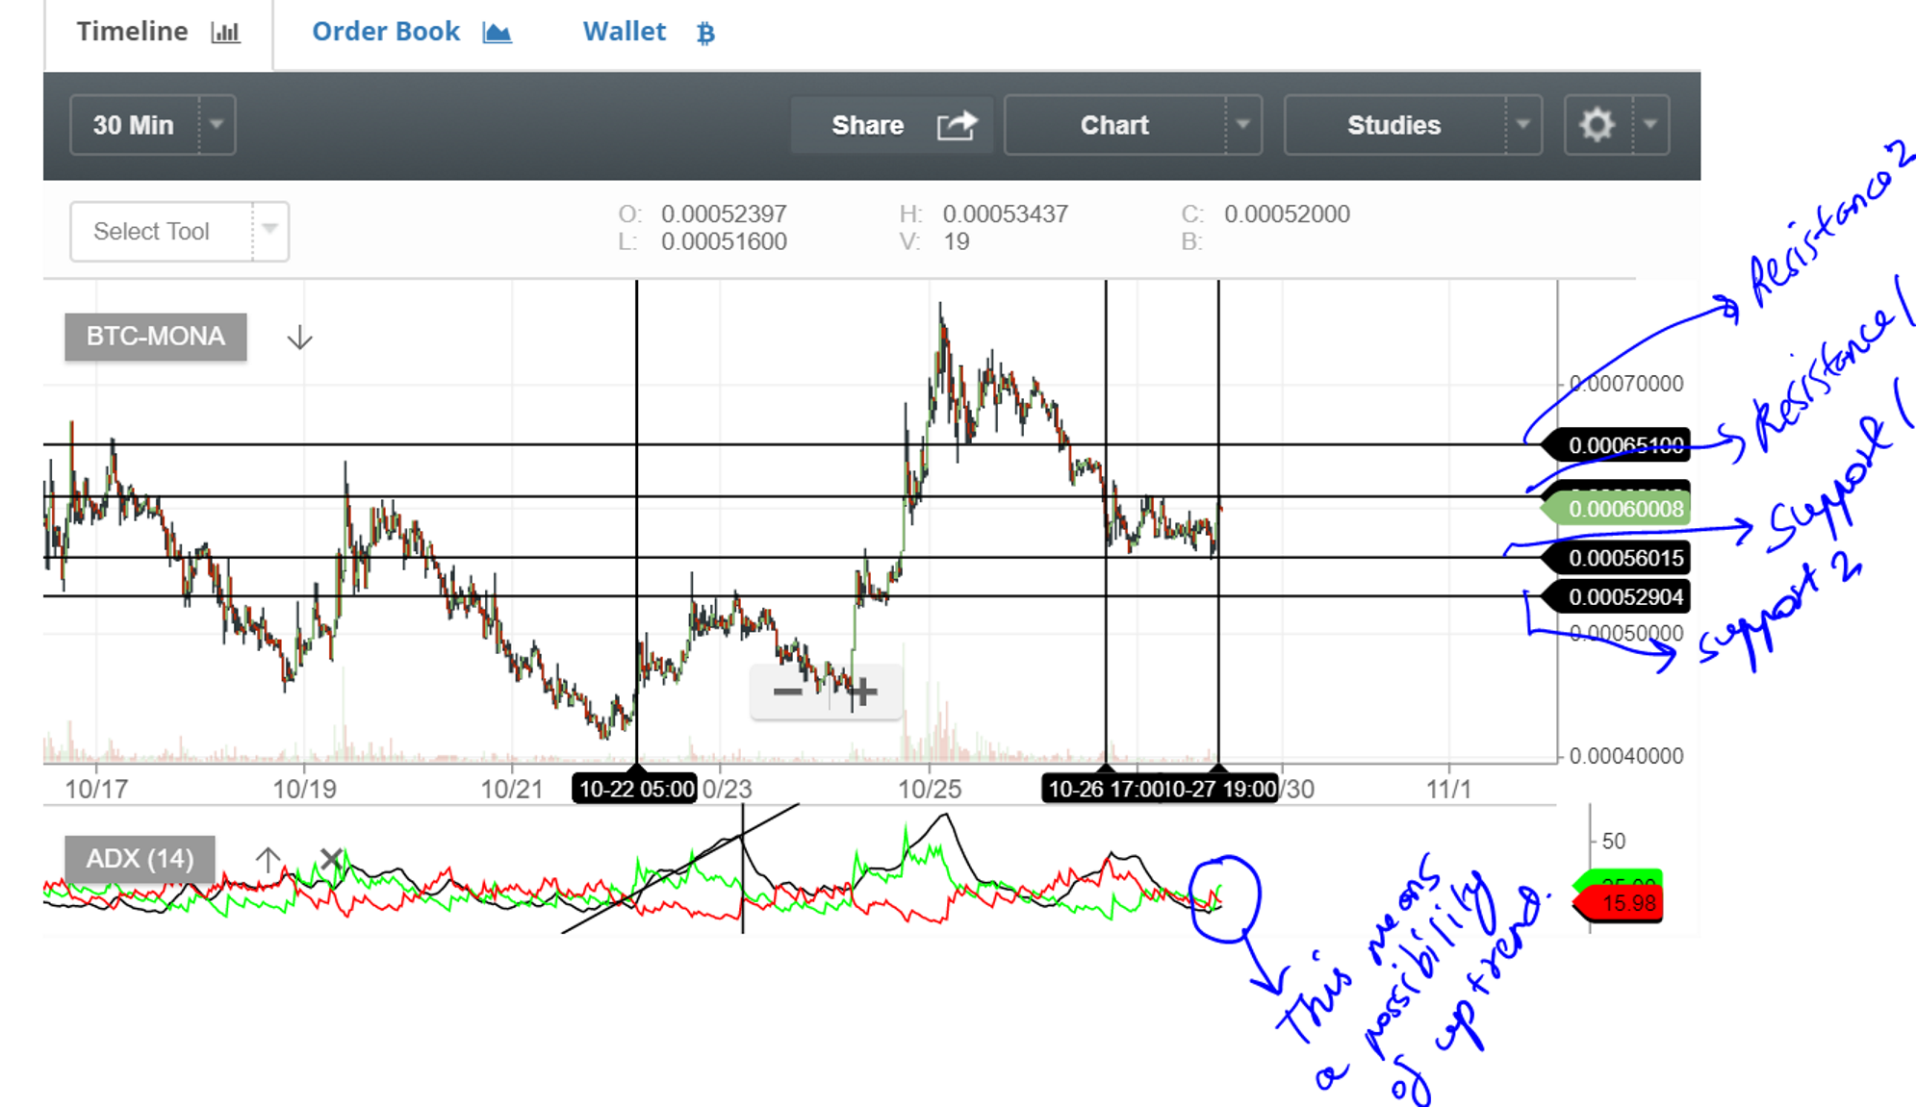Expand the 30 Min interval dropdown arrow
Screen dimensions: 1917x1108
click(x=217, y=125)
